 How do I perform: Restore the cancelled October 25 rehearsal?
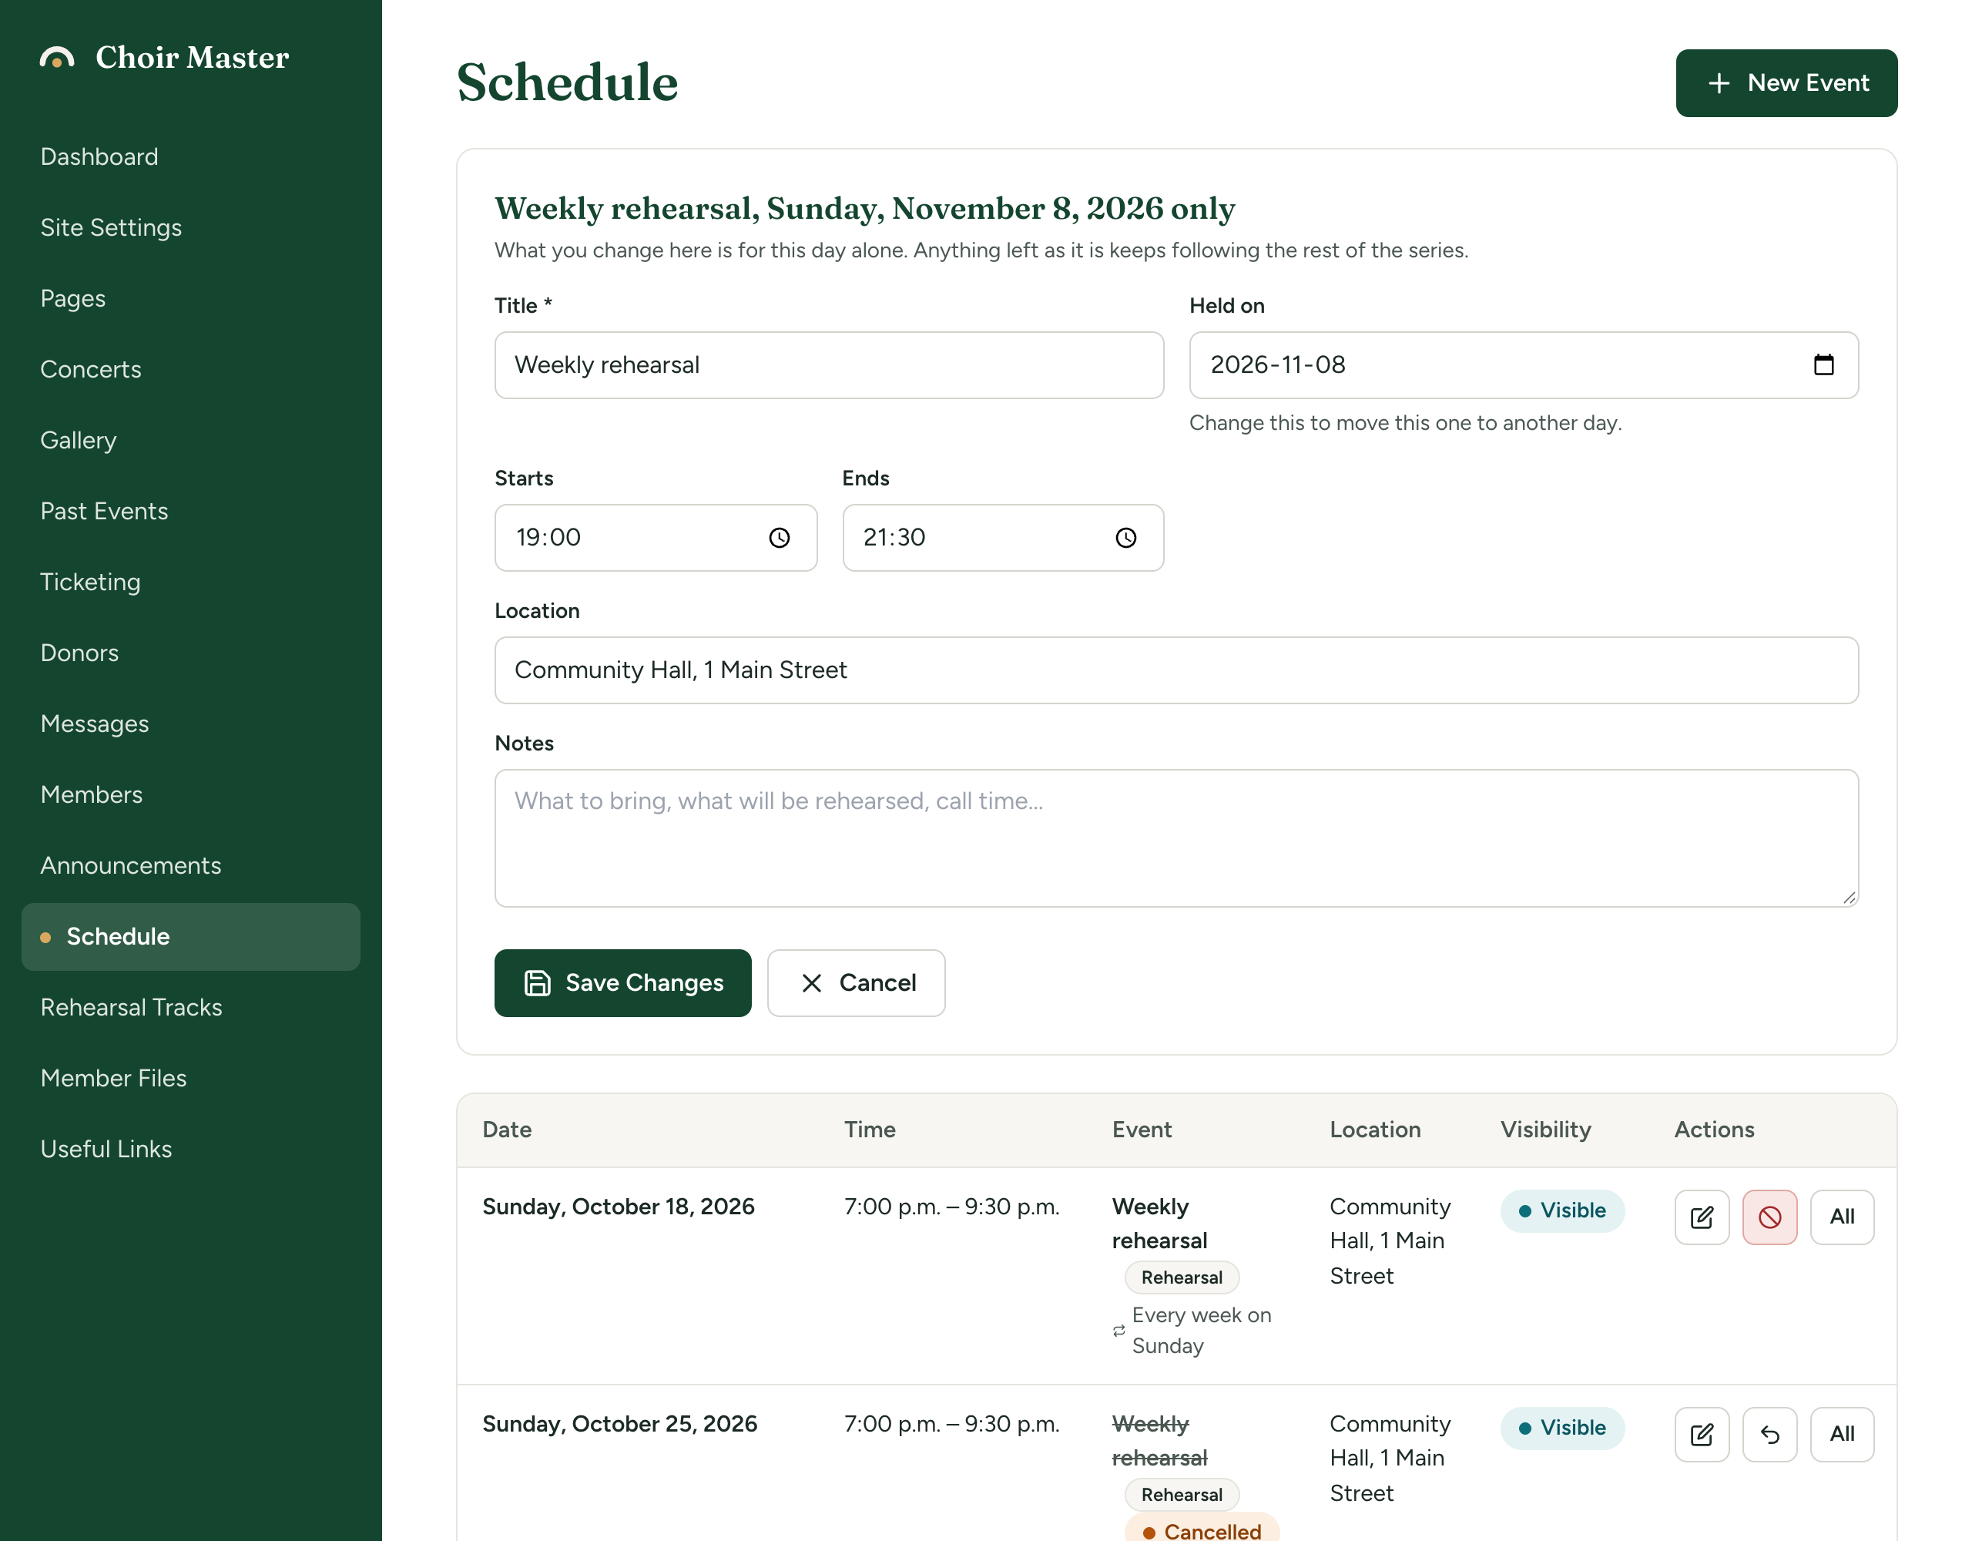click(x=1769, y=1433)
